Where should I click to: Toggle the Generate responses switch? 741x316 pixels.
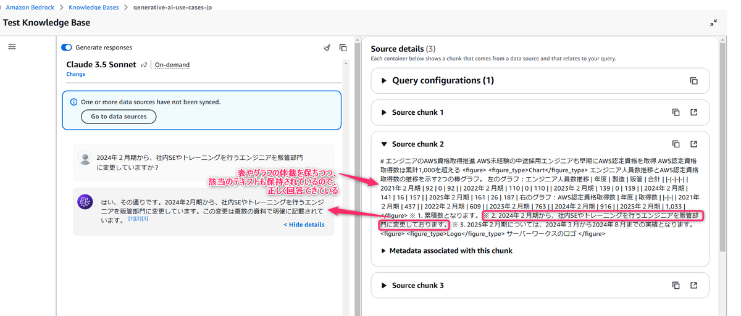point(67,48)
